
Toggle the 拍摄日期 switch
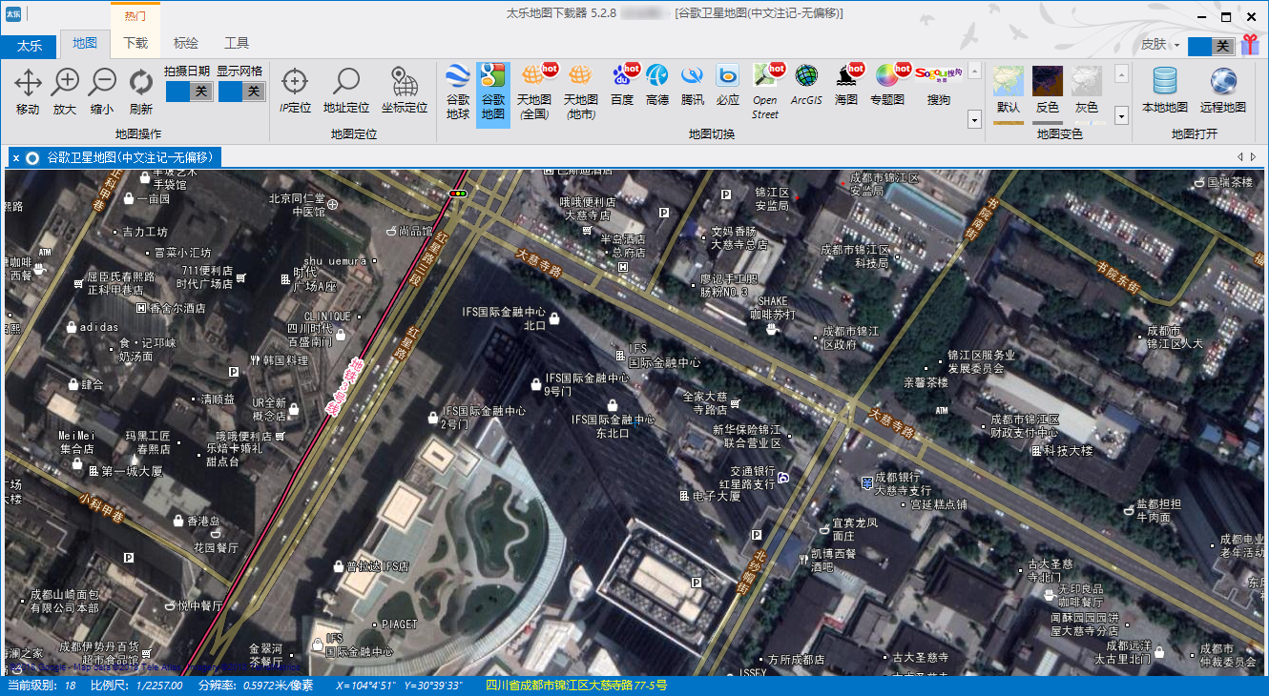[x=189, y=92]
